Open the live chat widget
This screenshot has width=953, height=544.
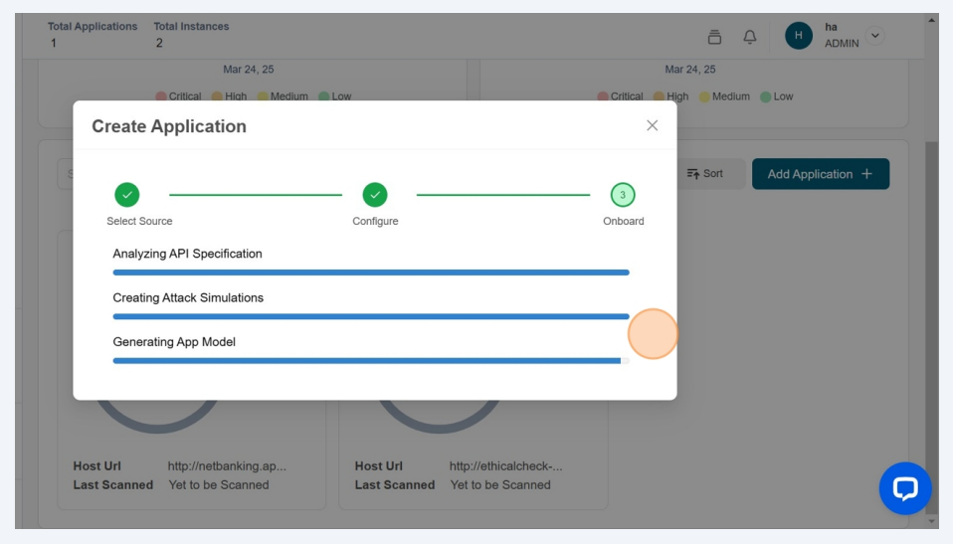[x=904, y=488]
